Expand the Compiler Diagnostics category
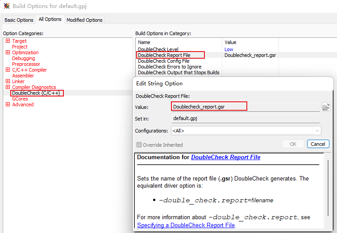 click(x=8, y=87)
